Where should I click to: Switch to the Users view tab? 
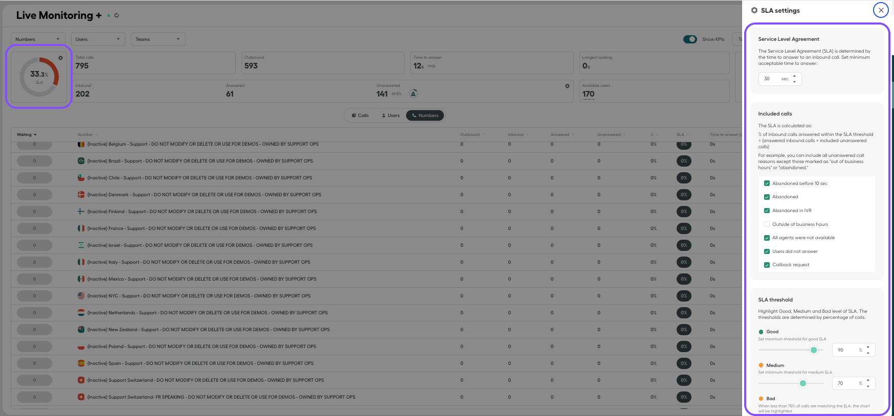391,115
